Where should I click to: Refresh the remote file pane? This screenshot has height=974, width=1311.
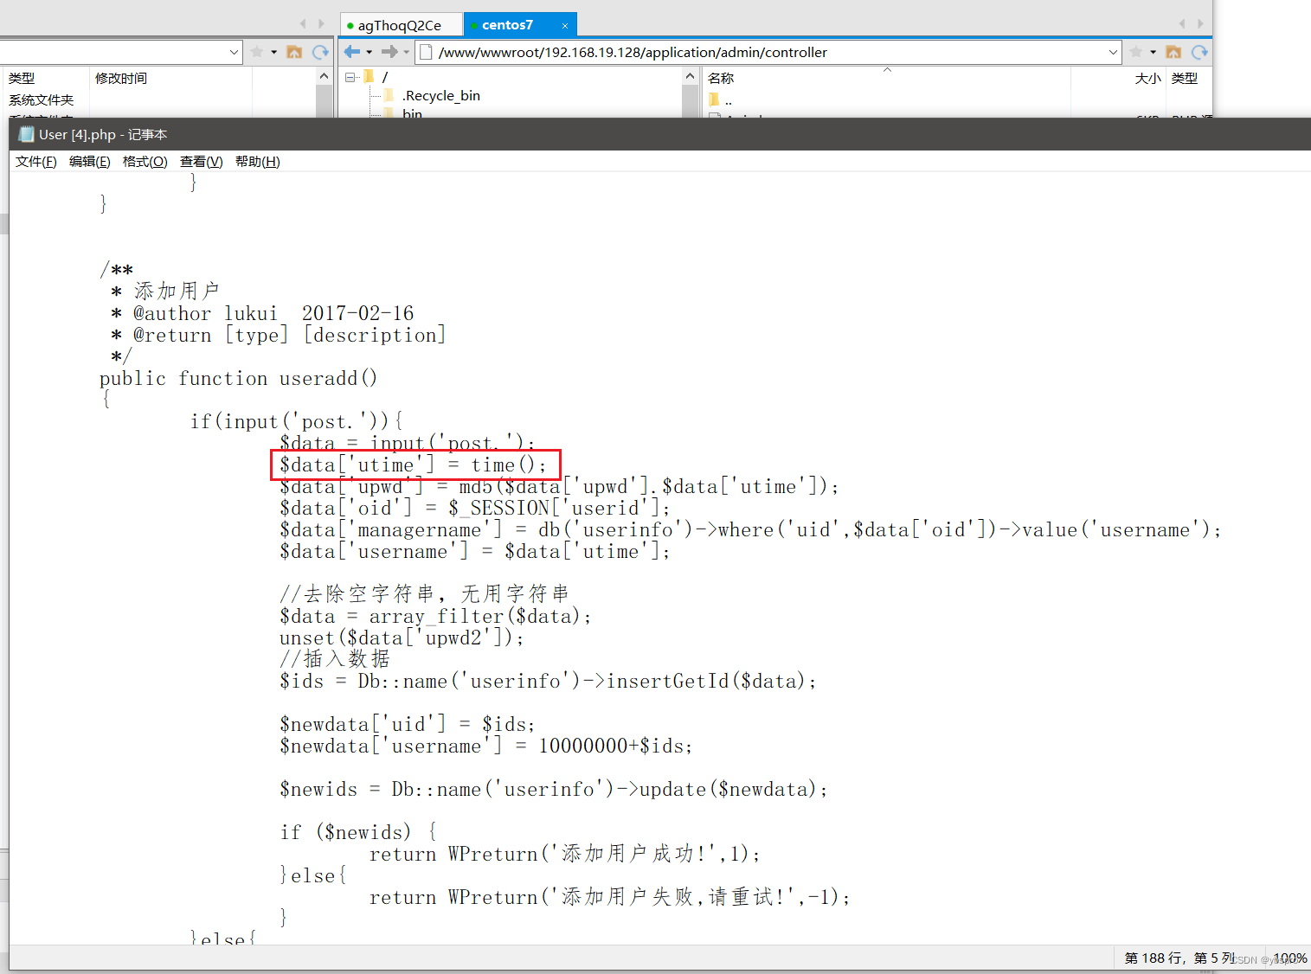[x=1199, y=52]
